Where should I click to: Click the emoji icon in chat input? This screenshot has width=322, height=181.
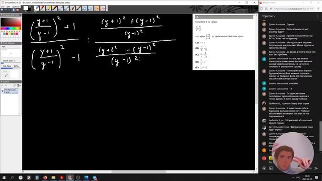click(x=264, y=168)
